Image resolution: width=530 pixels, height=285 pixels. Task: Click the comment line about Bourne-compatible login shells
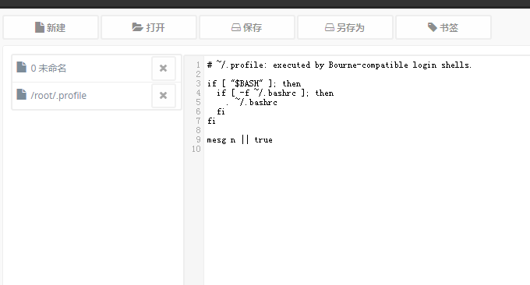339,65
